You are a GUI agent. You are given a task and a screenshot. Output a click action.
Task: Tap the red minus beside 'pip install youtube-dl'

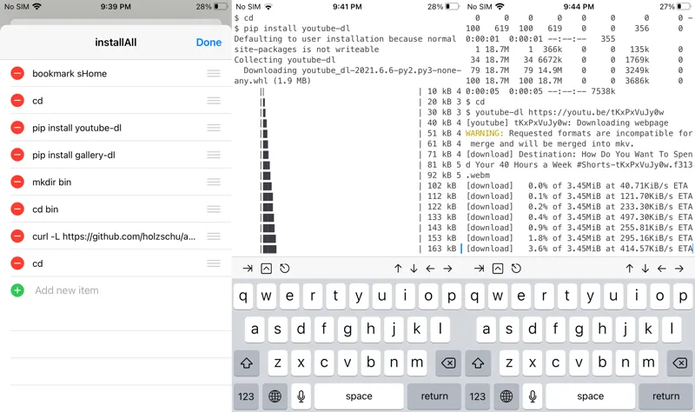point(17,128)
